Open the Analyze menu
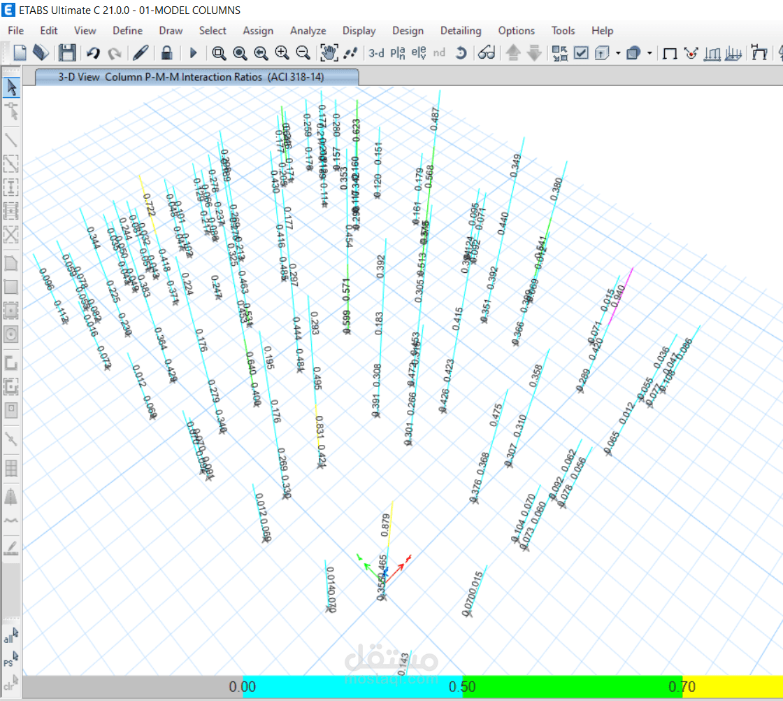Image resolution: width=783 pixels, height=701 pixels. [x=308, y=31]
